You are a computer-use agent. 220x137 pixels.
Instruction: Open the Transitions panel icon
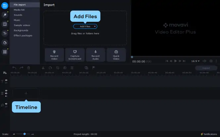(x=5, y=24)
